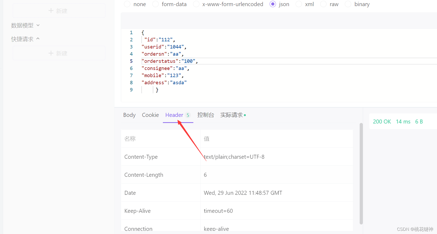Click the Content-Length header name cell
This screenshot has width=437, height=234.
tap(161, 175)
